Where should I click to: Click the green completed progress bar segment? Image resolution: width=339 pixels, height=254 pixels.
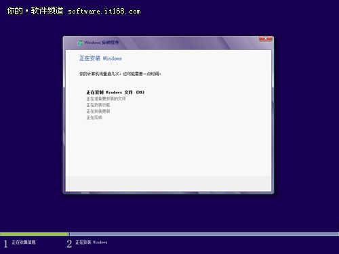tap(35, 234)
